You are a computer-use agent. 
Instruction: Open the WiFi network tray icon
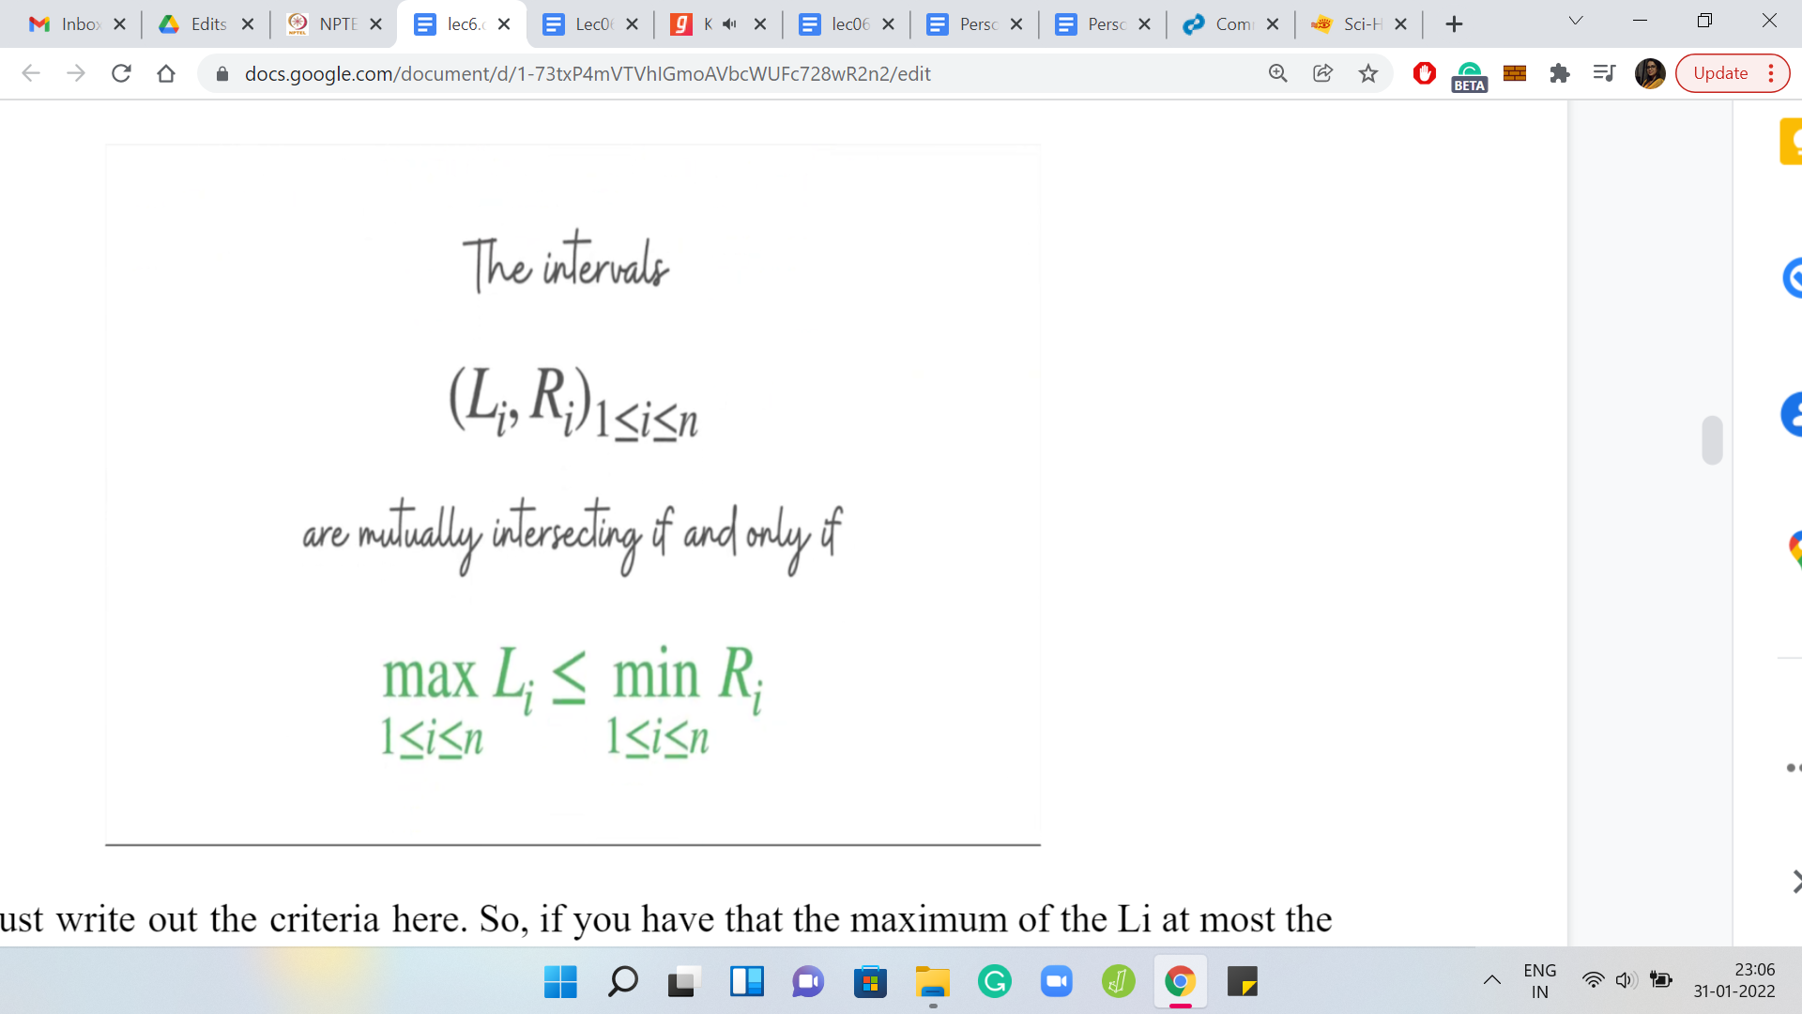1593,980
